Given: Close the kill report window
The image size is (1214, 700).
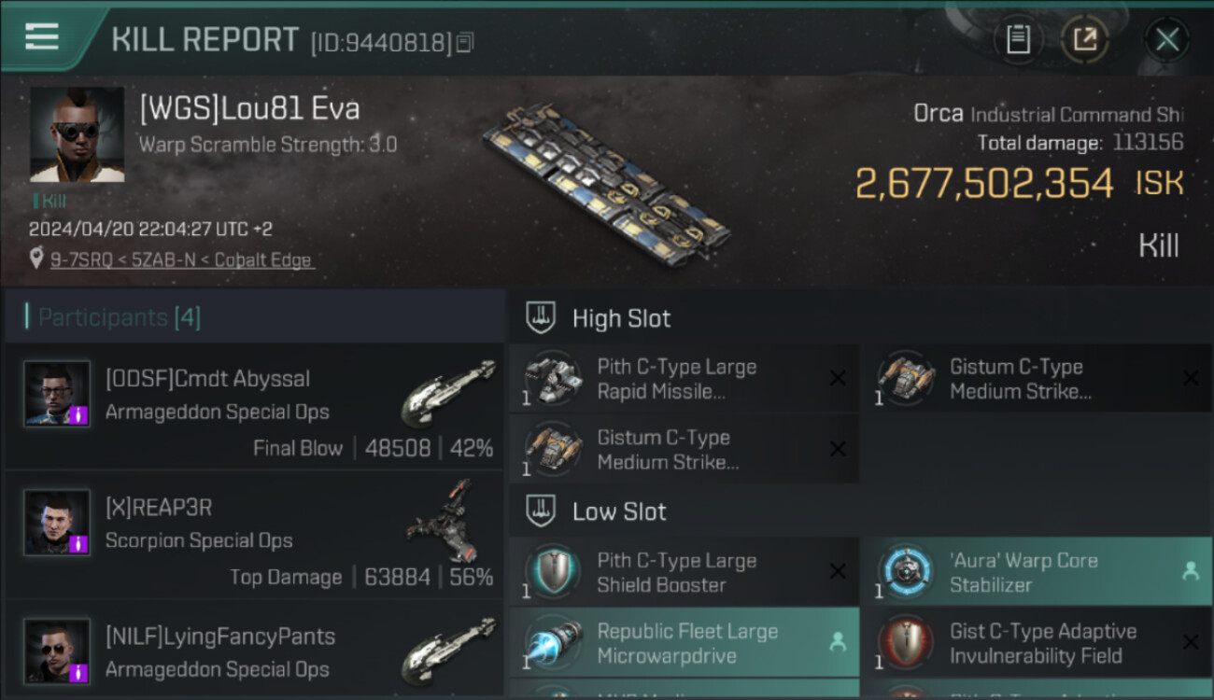Looking at the screenshot, I should 1166,39.
